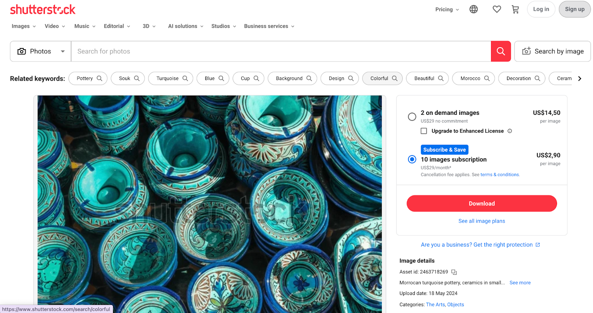Click the magnifier icon in Blue keyword
This screenshot has width=593, height=313.
coord(221,78)
